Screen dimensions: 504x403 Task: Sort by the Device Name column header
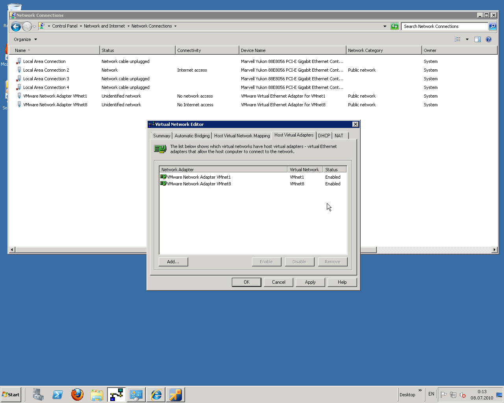[x=293, y=50]
